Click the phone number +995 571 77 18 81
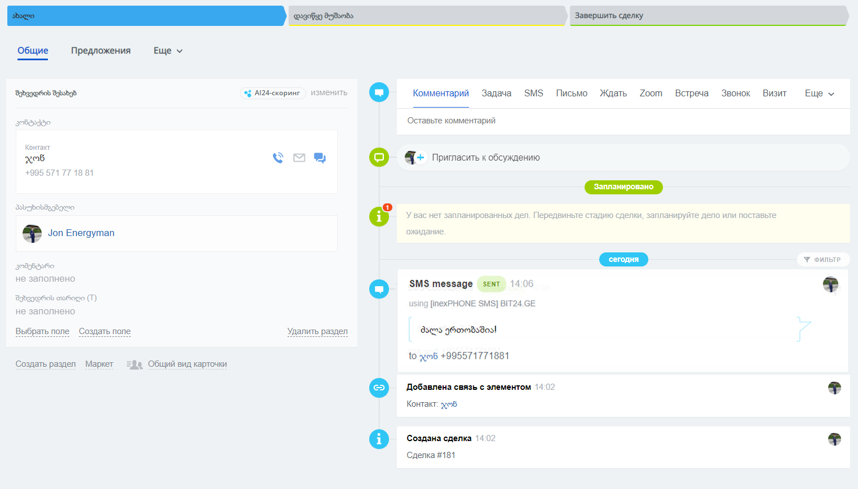The height and width of the screenshot is (489, 858). click(59, 173)
